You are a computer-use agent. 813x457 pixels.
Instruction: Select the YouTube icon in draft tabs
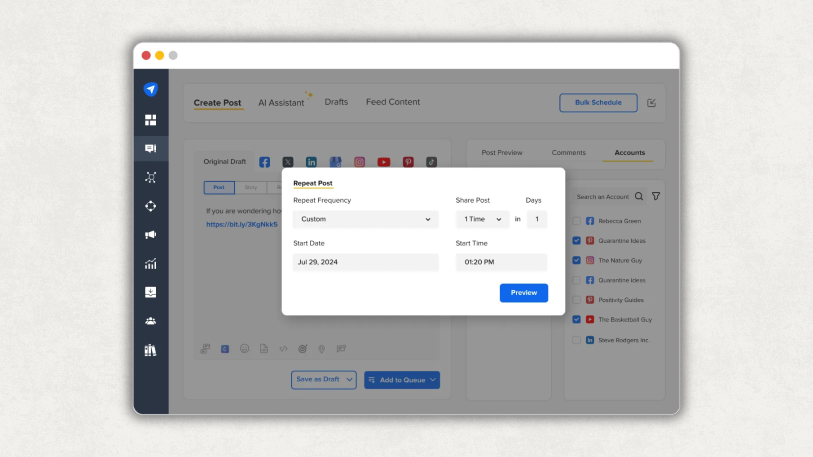(x=384, y=162)
